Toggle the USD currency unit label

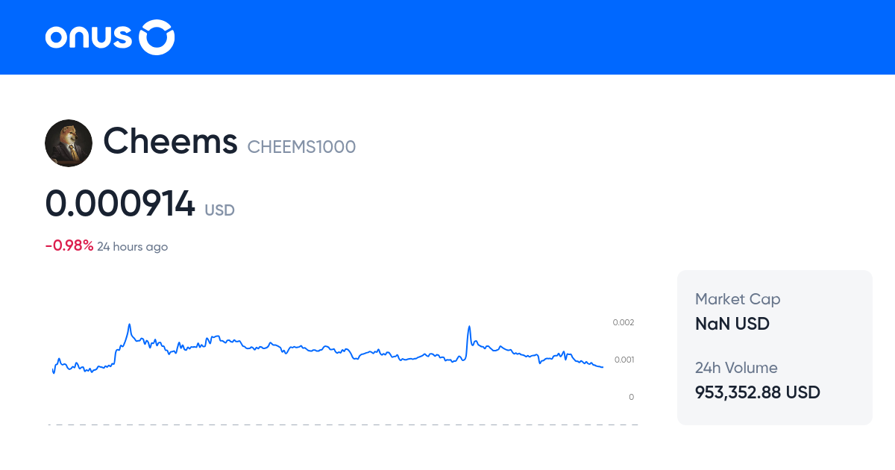[x=220, y=210]
